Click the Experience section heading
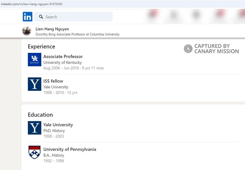 (41, 46)
